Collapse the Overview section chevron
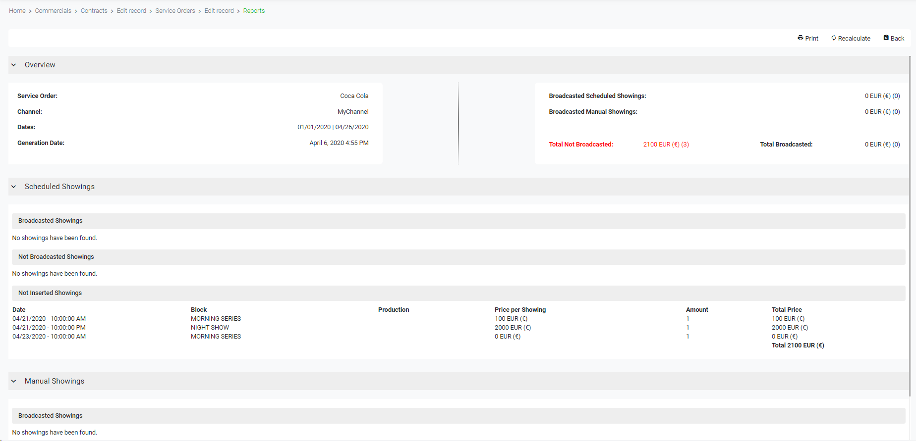The image size is (916, 441). [14, 65]
